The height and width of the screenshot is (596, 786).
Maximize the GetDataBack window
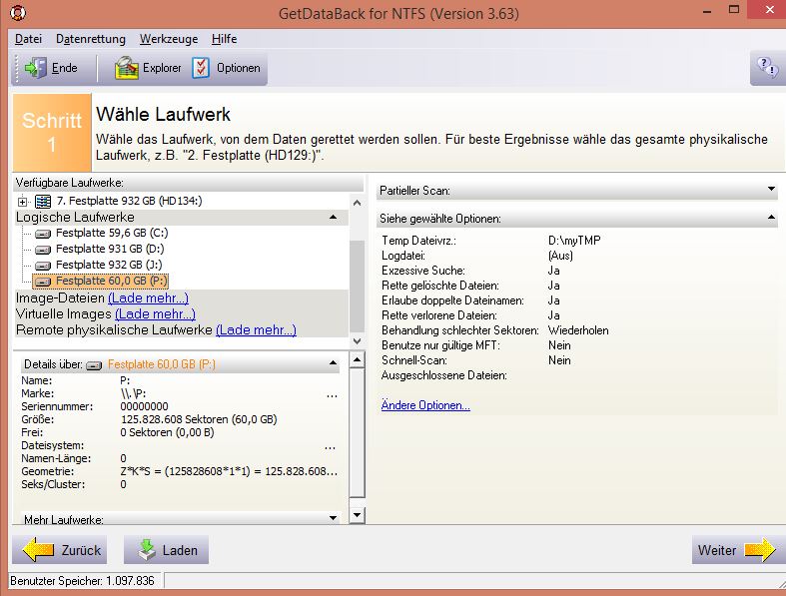pos(734,10)
